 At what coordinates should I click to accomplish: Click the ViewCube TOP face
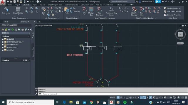[x=180, y=34]
